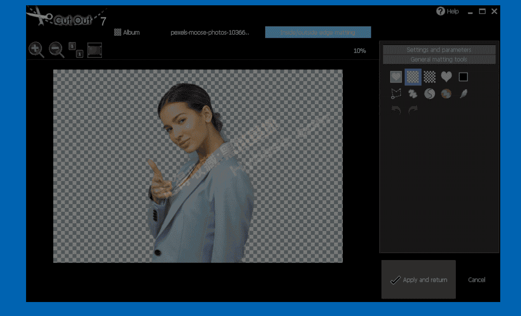Pick the feather tool icon
This screenshot has height=316, width=521.
(x=463, y=94)
